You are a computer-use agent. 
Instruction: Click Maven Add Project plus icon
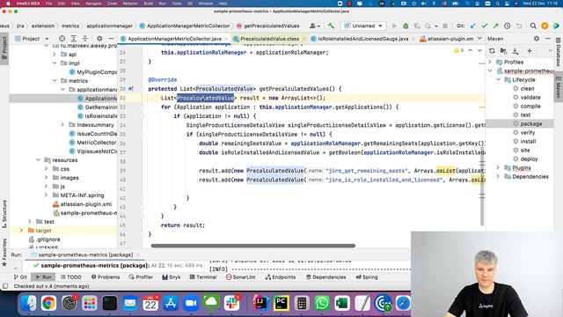point(530,51)
